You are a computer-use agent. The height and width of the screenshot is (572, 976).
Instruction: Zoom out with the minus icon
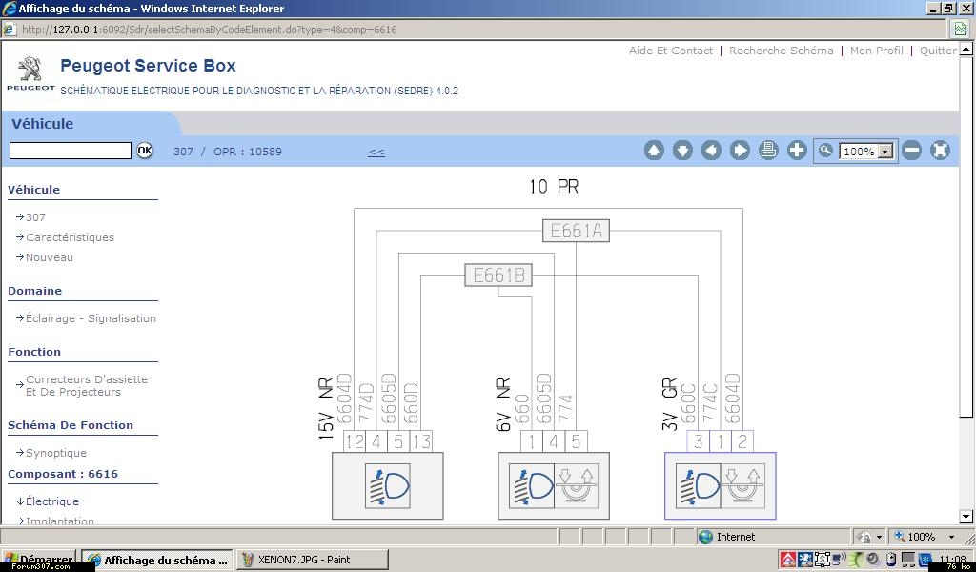coord(911,150)
